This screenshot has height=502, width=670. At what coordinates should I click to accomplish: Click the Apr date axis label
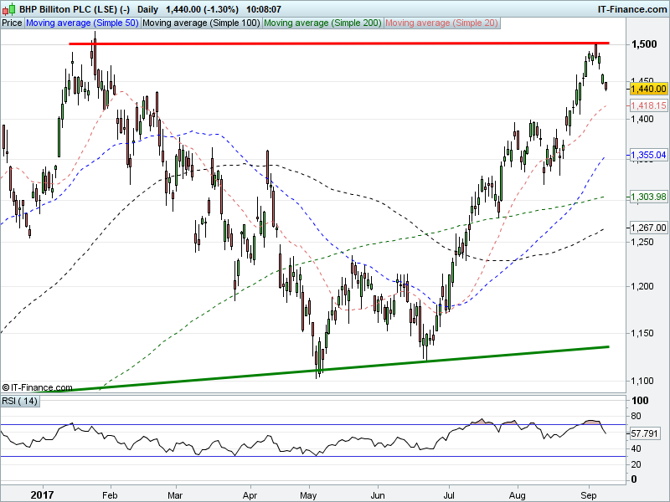[x=250, y=495]
